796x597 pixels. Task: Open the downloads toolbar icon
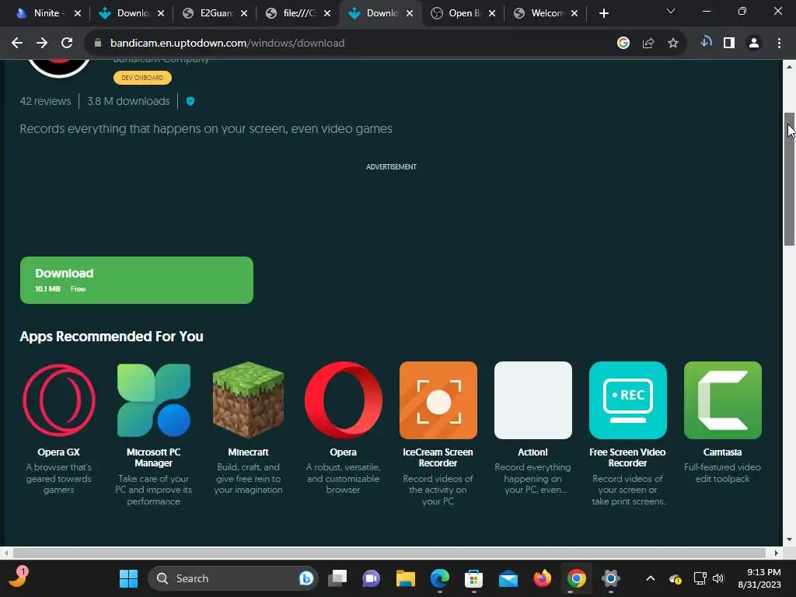706,42
